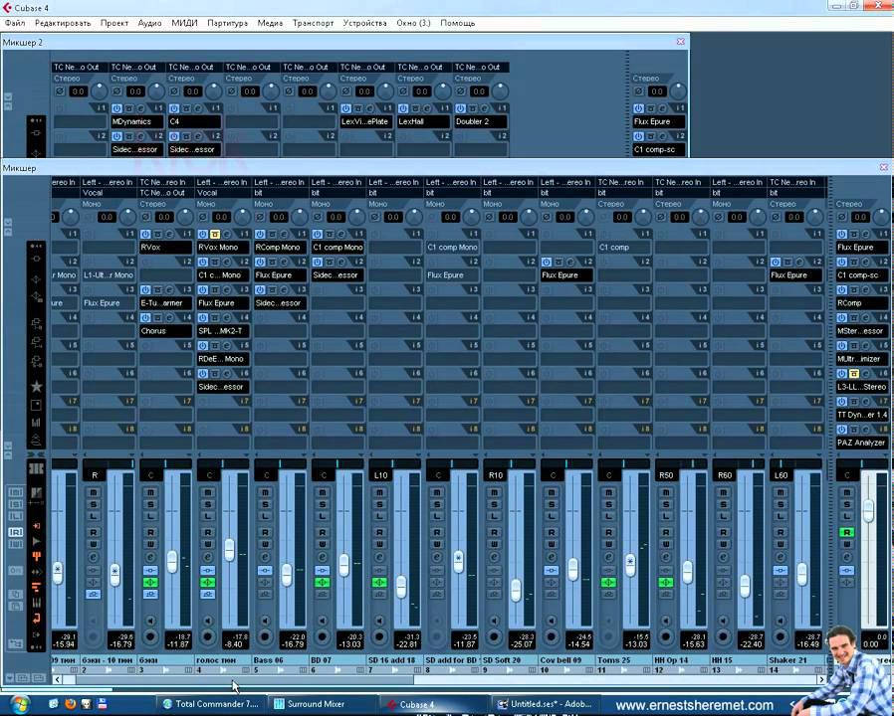Click global Read 'R' button in common panel
The image size is (894, 716).
tap(15, 531)
